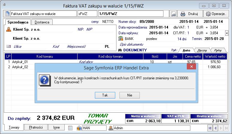
Task: Switch to the Dostawca tab
Action: 42,22
